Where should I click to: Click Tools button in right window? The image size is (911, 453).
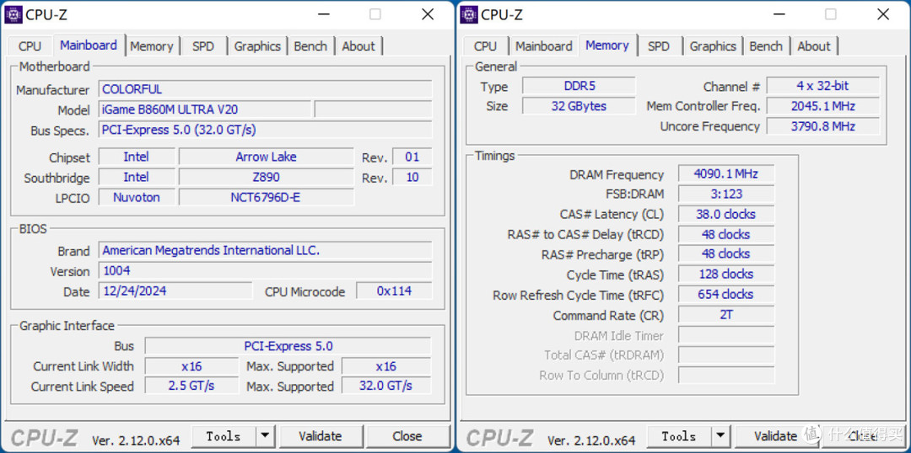tap(679, 435)
